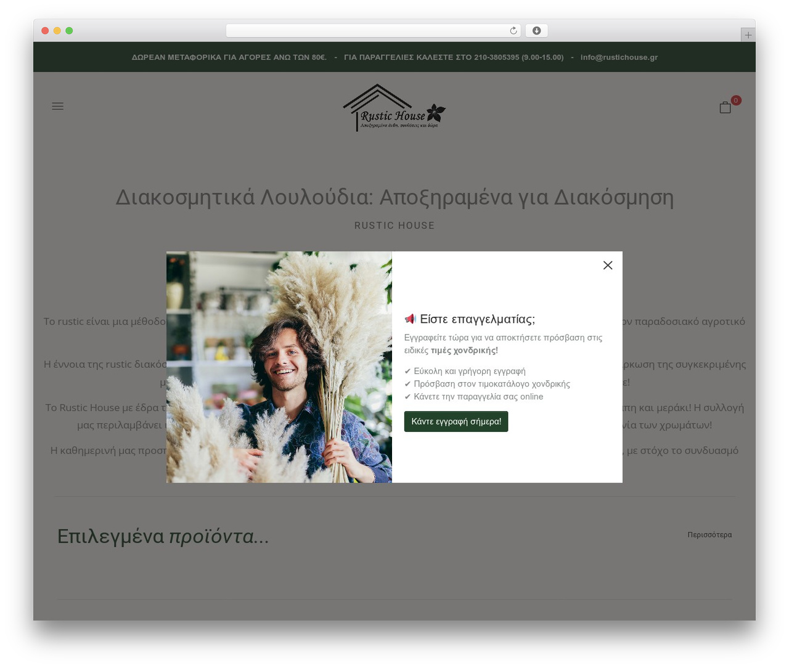Open the shopping cart icon

click(x=725, y=108)
